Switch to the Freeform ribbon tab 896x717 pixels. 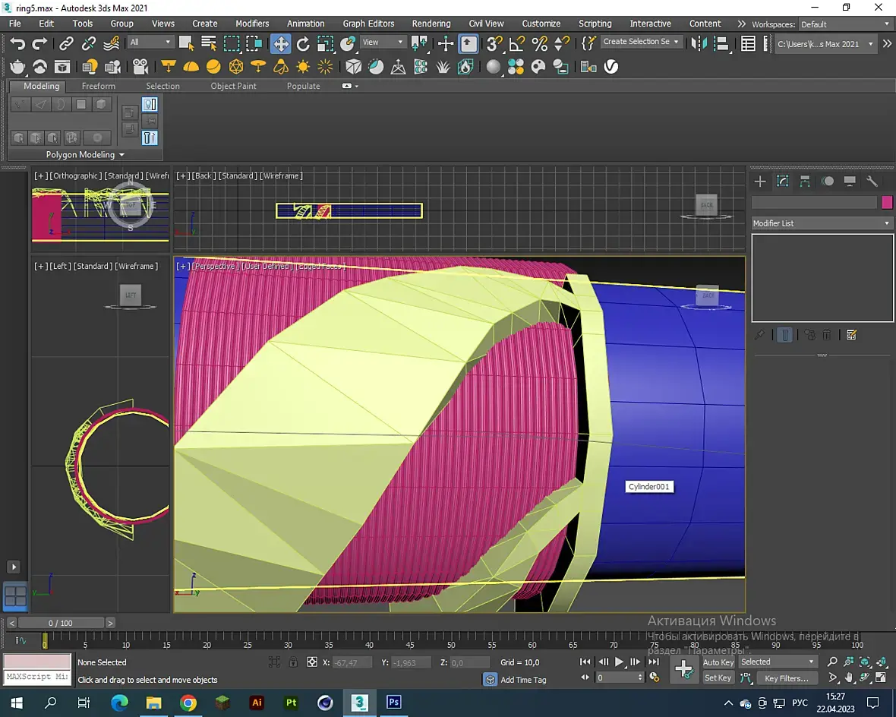(x=99, y=86)
